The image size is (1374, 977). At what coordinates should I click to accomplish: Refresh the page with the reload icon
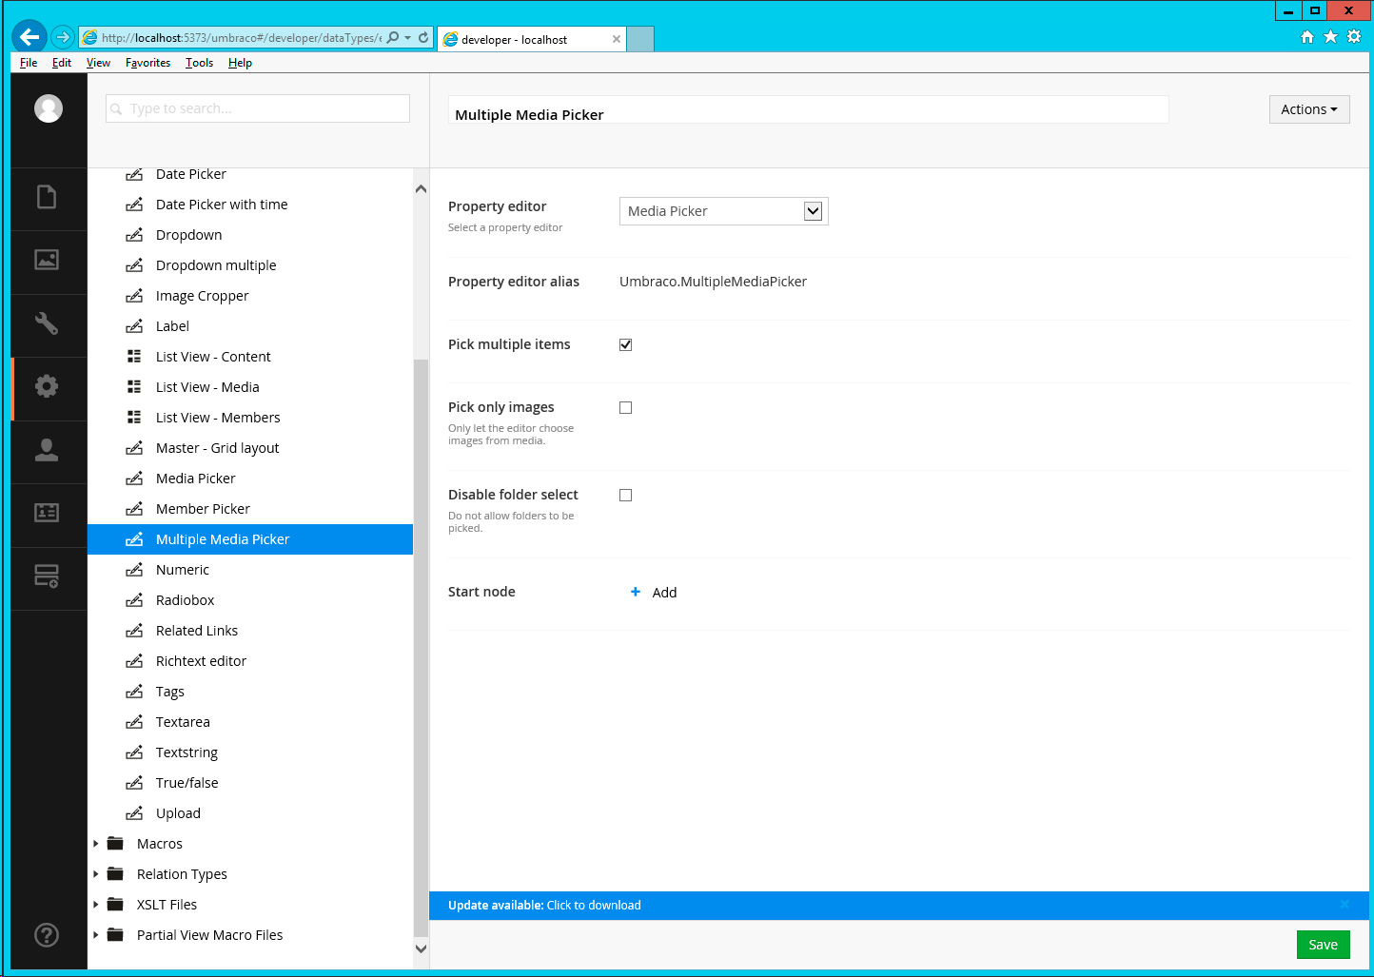tap(423, 38)
